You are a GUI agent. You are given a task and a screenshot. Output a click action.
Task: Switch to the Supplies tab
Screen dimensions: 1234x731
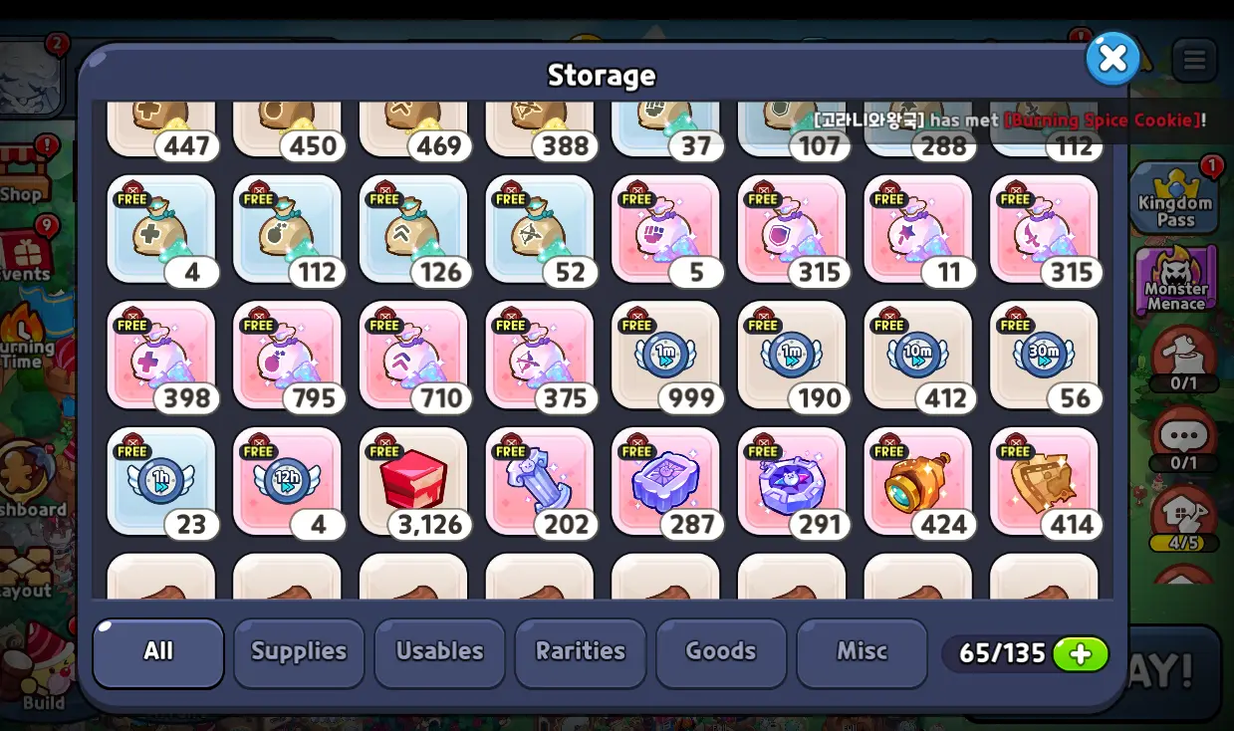click(299, 652)
